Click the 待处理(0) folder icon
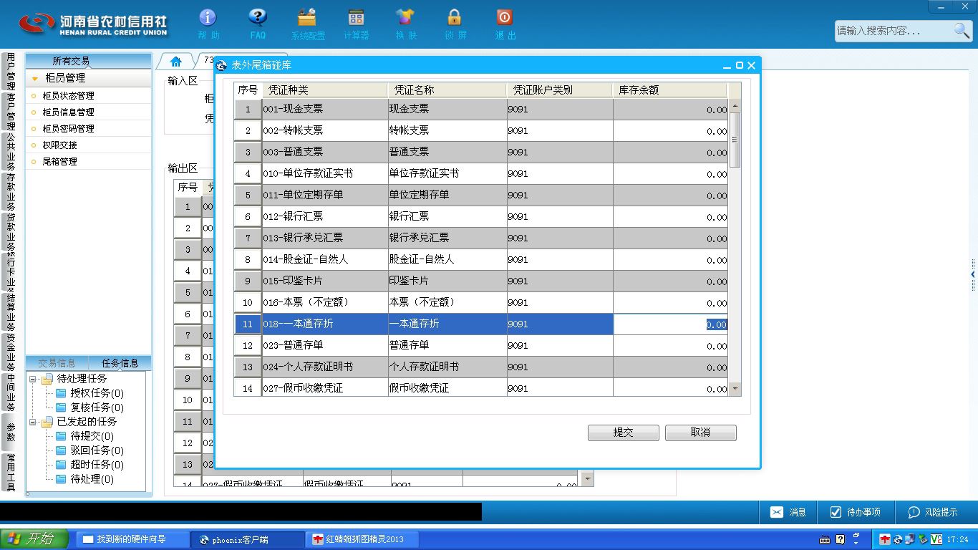 61,479
